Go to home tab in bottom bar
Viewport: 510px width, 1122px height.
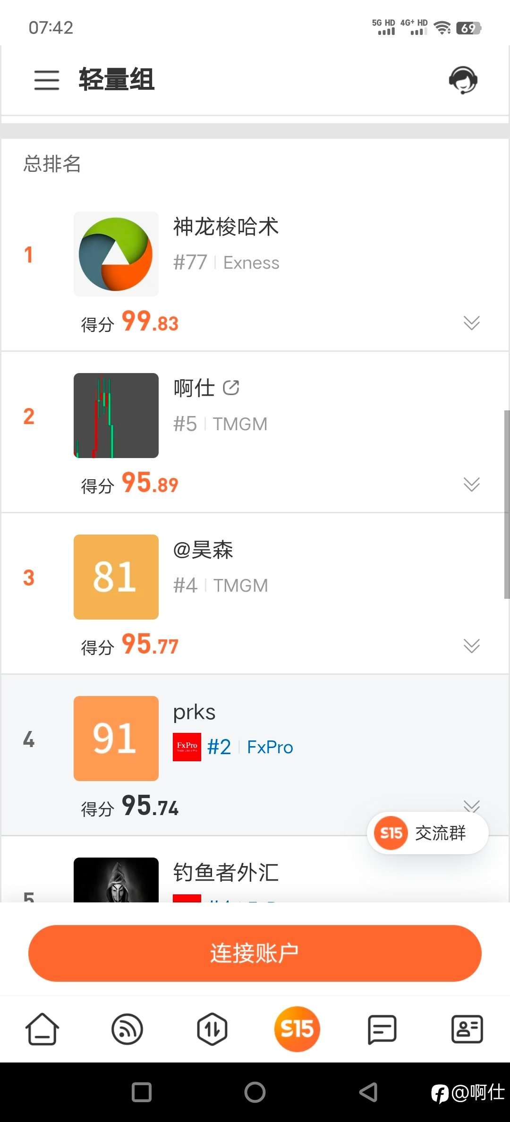pos(42,1029)
